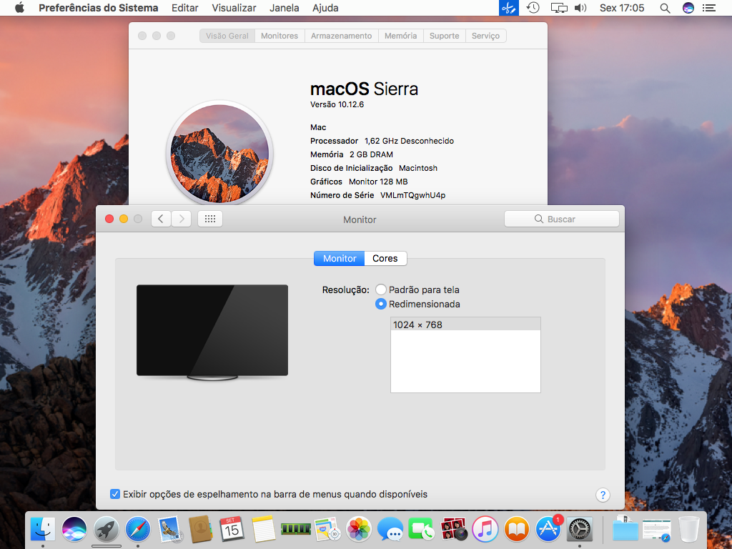Open Calendar icon showing 15
This screenshot has width=732, height=549.
pos(232,530)
